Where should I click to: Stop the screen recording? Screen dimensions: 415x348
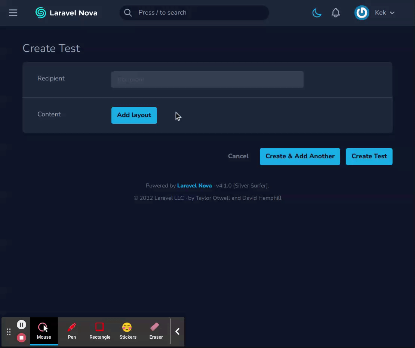click(21, 338)
